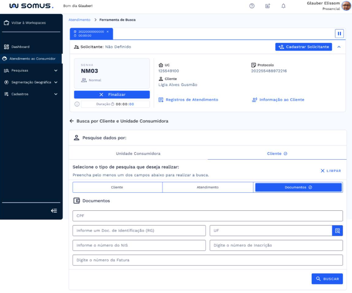Click the Buscar button
Viewport: 352px width, 293px height.
pos(327,279)
